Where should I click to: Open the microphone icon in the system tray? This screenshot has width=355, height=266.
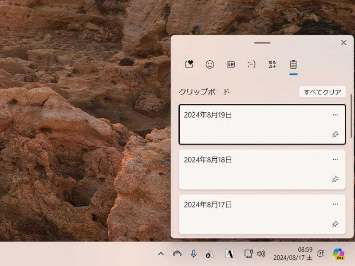point(193,254)
